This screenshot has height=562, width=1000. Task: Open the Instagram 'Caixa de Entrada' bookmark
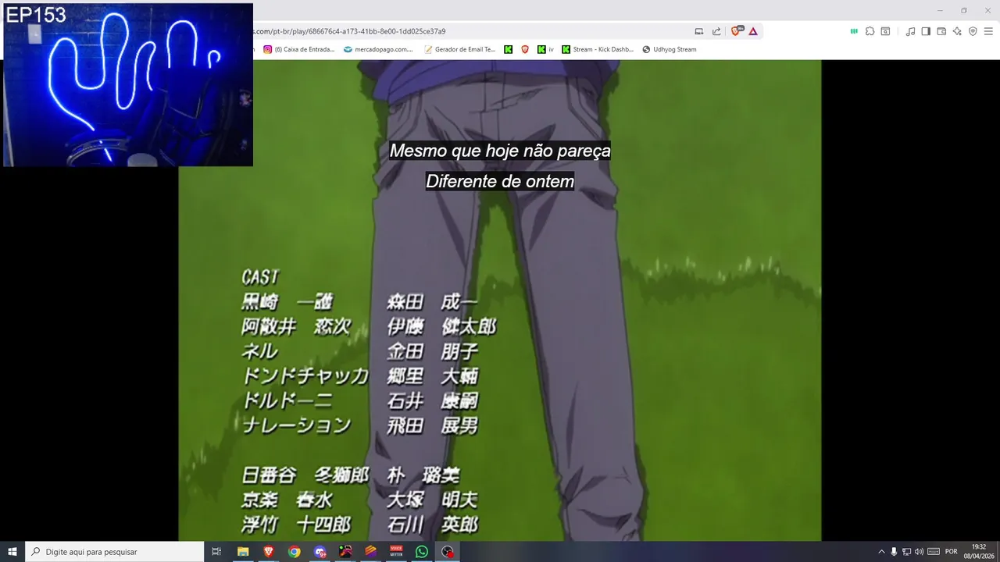[x=299, y=49]
